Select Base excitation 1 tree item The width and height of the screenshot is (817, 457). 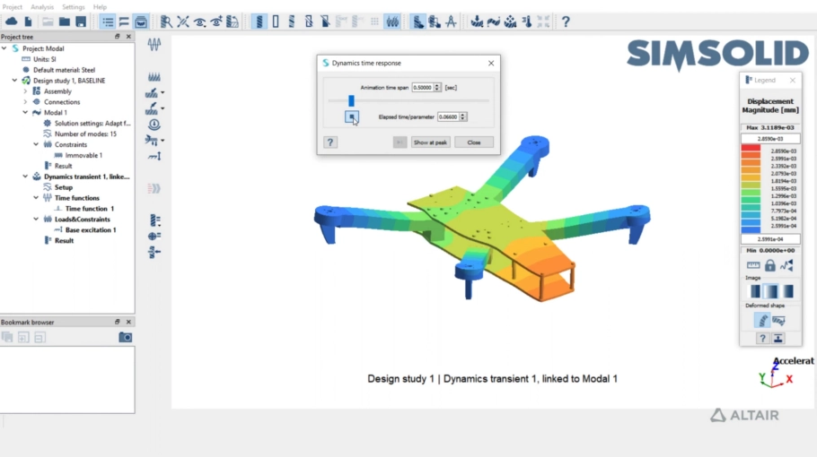(91, 229)
